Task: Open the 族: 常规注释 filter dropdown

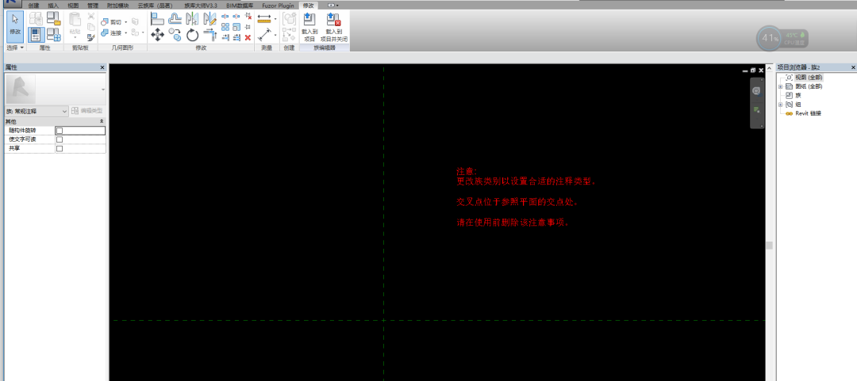Action: click(x=37, y=111)
